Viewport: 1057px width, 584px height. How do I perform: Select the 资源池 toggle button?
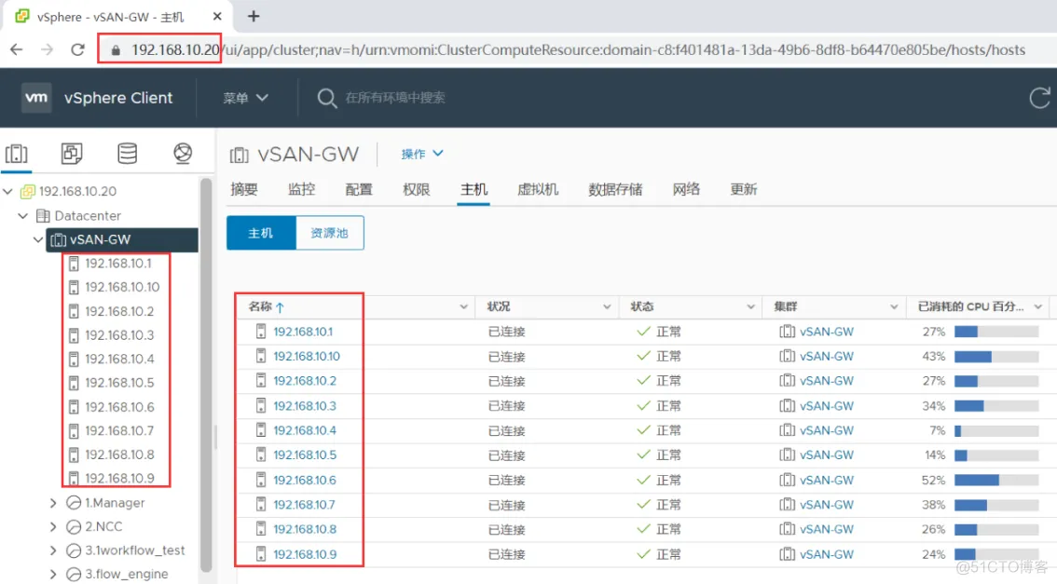[x=330, y=233]
